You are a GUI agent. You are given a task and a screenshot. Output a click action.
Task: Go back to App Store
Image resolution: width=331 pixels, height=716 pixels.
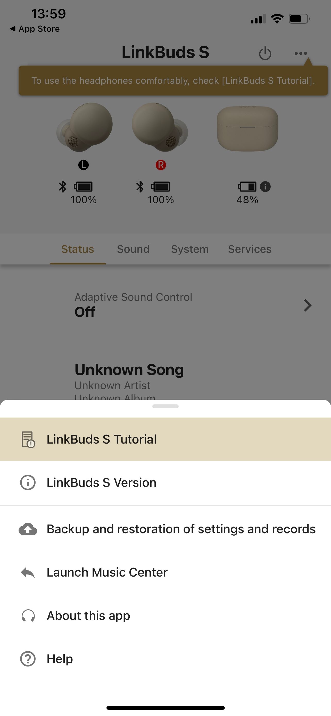35,29
